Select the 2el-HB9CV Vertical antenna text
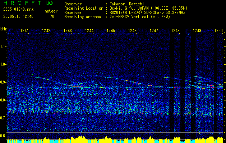Image resolution: width=226 pixels, height=143 pixels. click(140, 17)
